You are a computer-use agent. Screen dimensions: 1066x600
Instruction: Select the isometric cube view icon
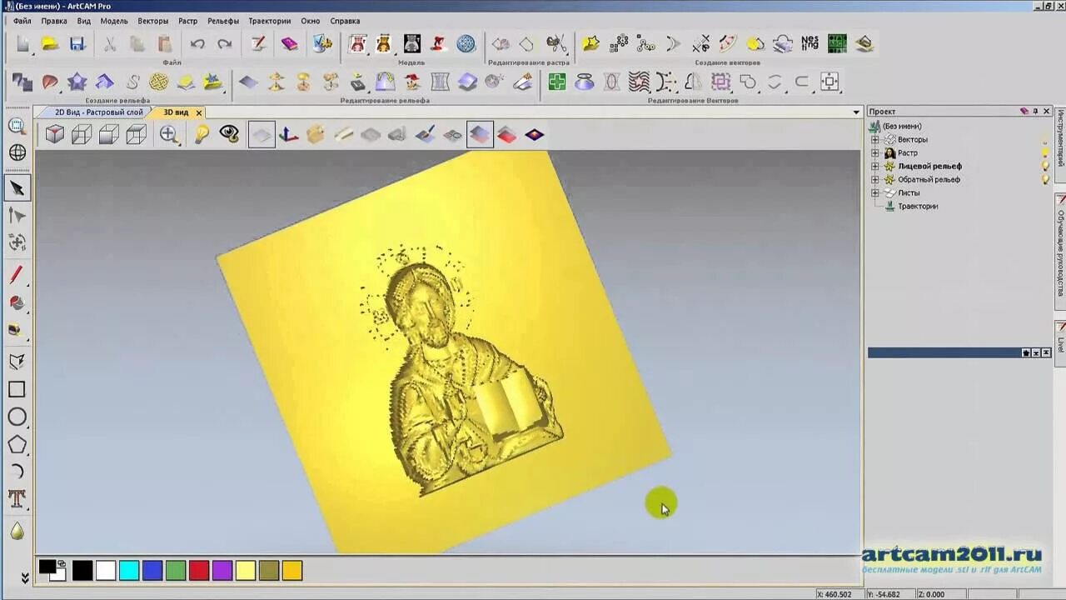point(54,134)
